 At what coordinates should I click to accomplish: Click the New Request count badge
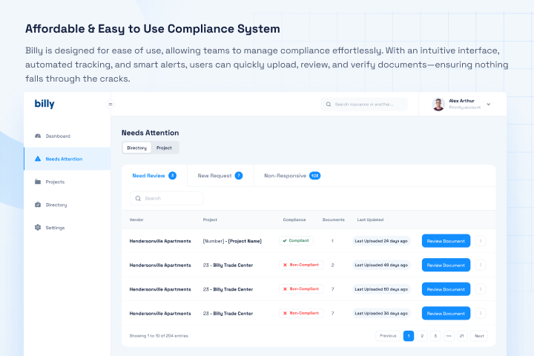pyautogui.click(x=239, y=176)
